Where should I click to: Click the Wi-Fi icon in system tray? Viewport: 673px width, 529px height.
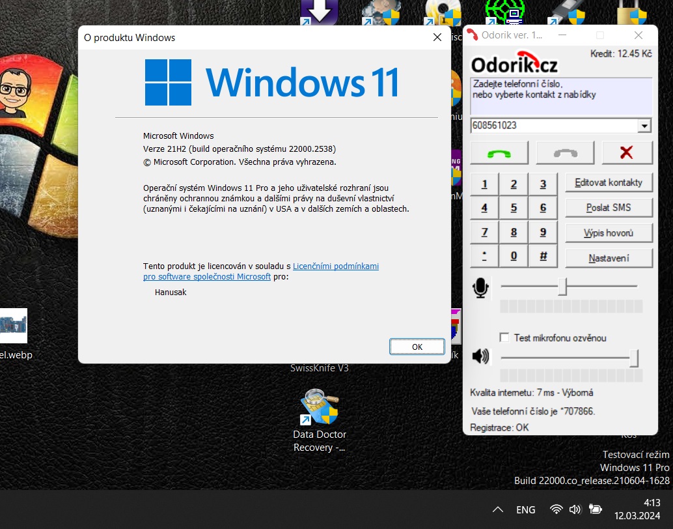[x=556, y=509]
